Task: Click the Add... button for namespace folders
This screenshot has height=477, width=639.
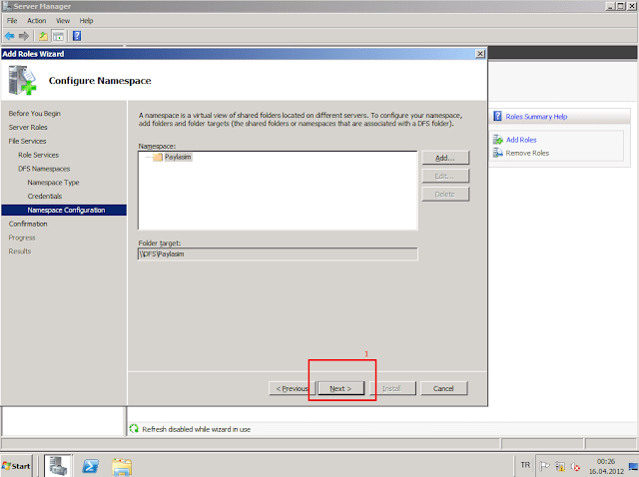Action: [445, 158]
